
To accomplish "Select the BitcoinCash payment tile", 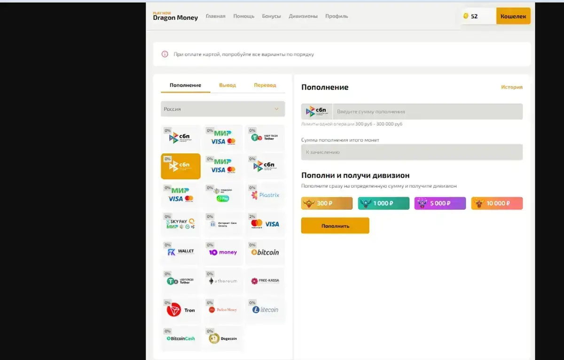I will tap(180, 338).
